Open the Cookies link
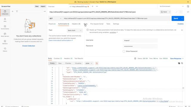This screenshot has width=191, height=107. point(181,24)
